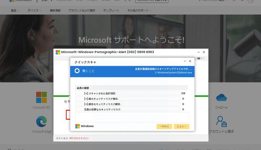Viewport: 261px width, 150px height.
Task: Click the 結果の概要 header
Action: (131, 88)
